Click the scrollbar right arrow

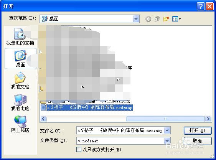208,119
